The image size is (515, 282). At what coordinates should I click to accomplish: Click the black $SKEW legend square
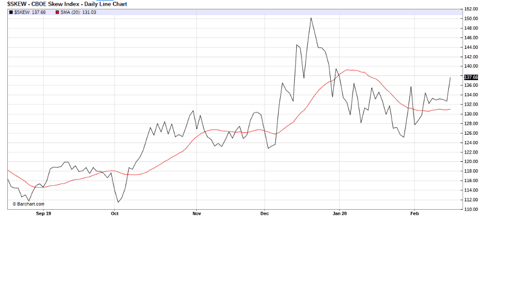pyautogui.click(x=11, y=12)
